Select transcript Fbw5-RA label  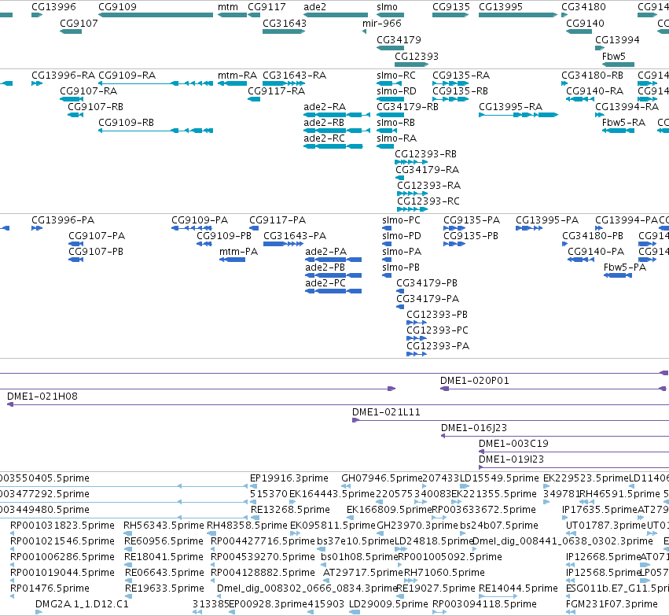tap(623, 123)
